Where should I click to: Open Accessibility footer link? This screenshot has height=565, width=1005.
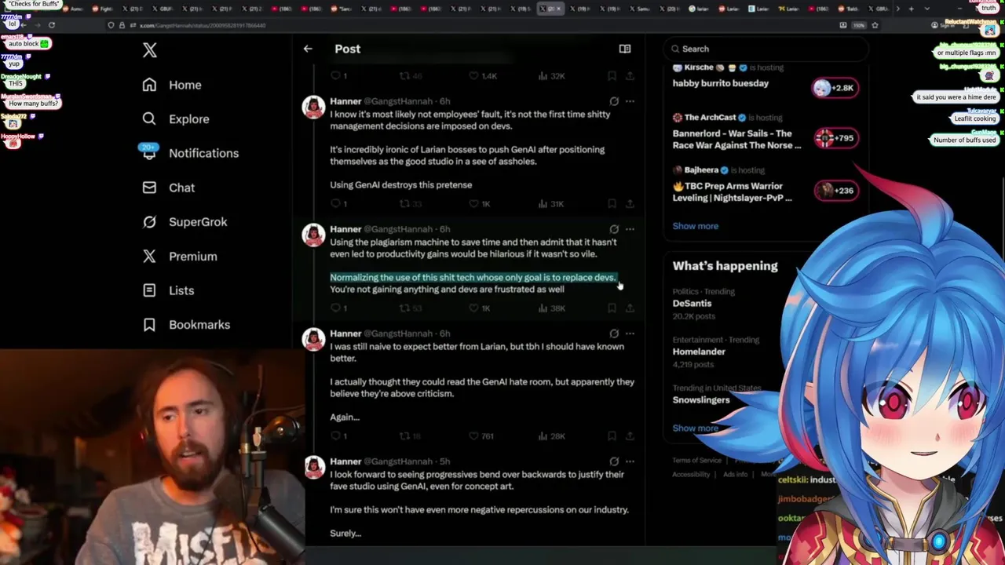[691, 475]
